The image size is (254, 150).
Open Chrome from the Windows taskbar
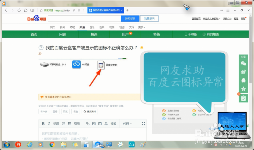point(52,144)
